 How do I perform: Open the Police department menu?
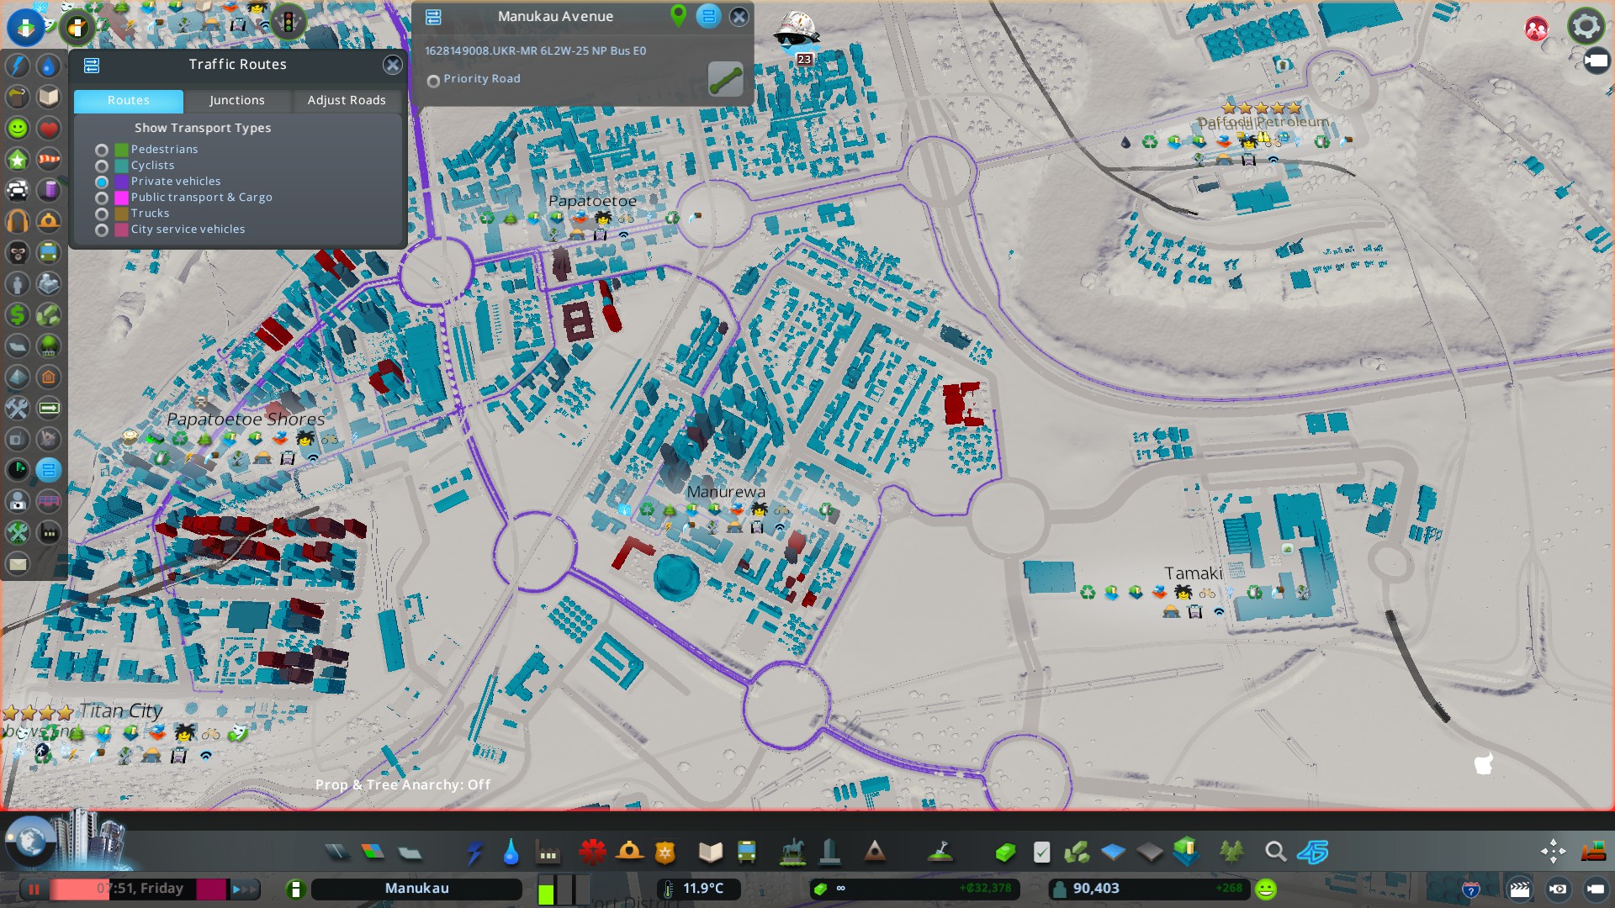pyautogui.click(x=665, y=853)
